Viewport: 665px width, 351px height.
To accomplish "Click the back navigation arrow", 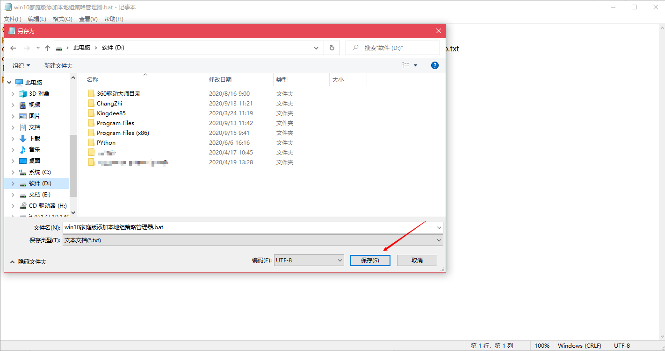I will pos(13,48).
